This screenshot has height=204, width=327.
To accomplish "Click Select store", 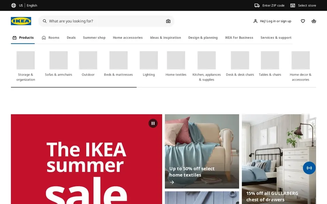I will tap(307, 5).
